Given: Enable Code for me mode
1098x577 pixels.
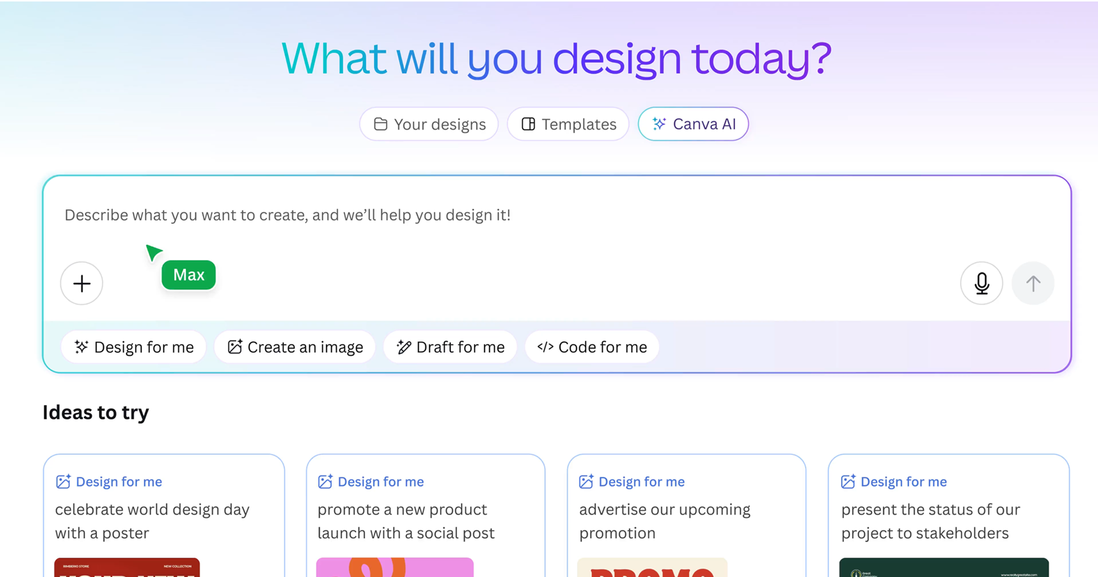Looking at the screenshot, I should pyautogui.click(x=592, y=347).
